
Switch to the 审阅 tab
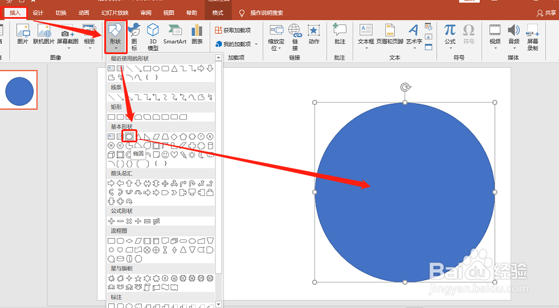(146, 13)
